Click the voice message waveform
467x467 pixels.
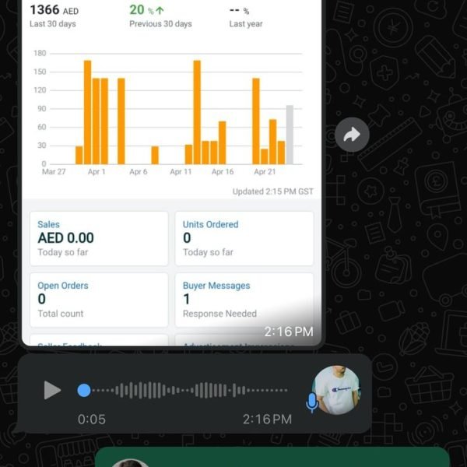point(189,390)
